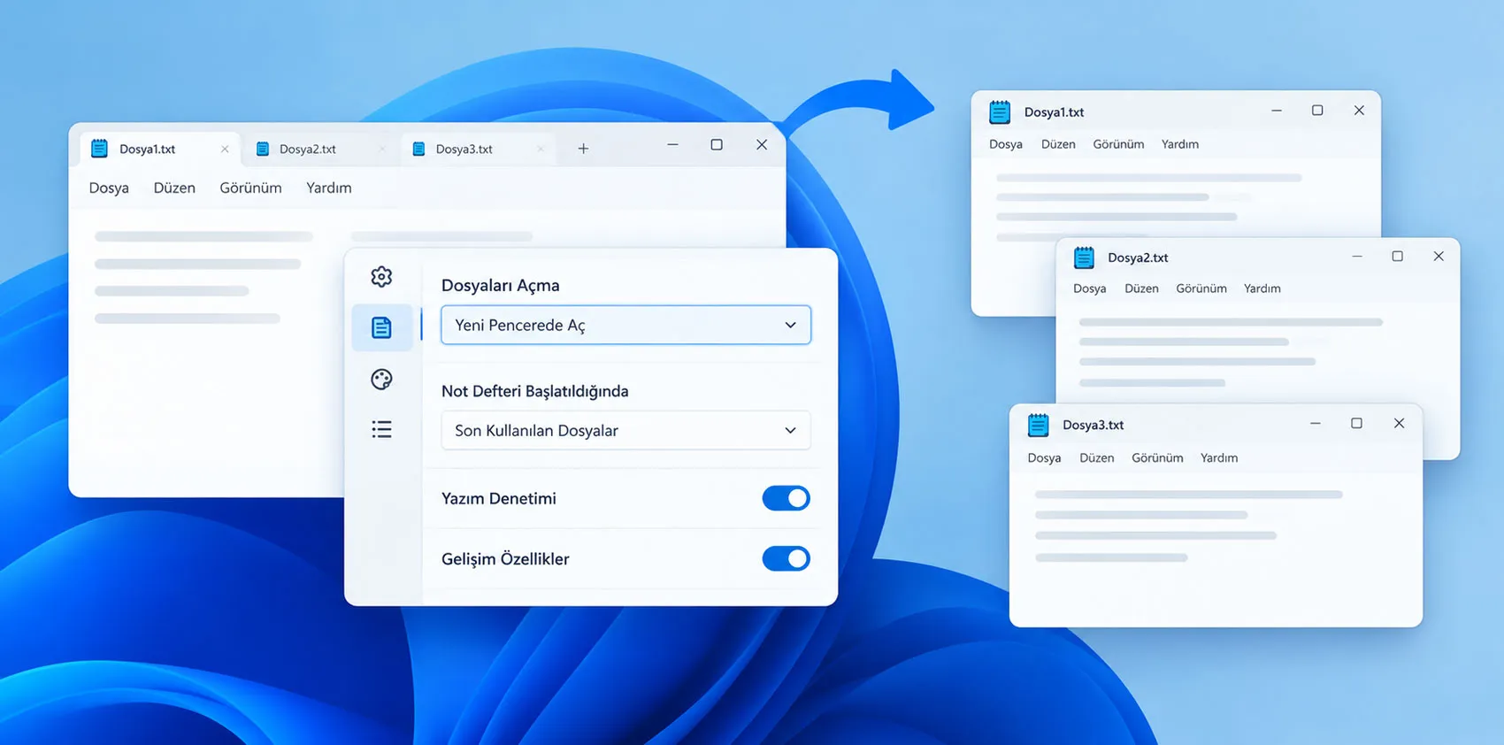
Task: Click the Dosyaları Açma heading
Action: 500,285
